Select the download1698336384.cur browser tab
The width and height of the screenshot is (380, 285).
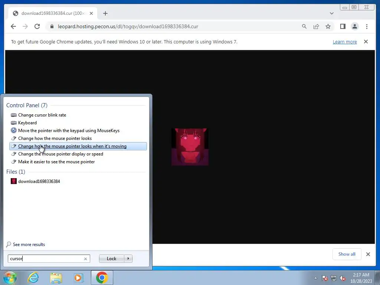53,13
